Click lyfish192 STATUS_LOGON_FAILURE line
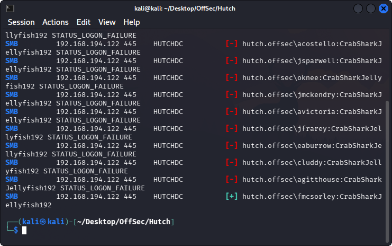The height and width of the screenshot is (246, 392). click(x=69, y=137)
